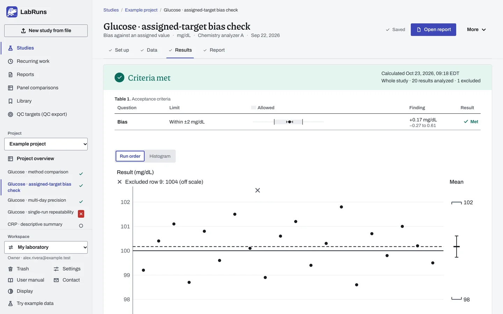Expand the Example project dropdown
The width and height of the screenshot is (503, 314).
46,144
